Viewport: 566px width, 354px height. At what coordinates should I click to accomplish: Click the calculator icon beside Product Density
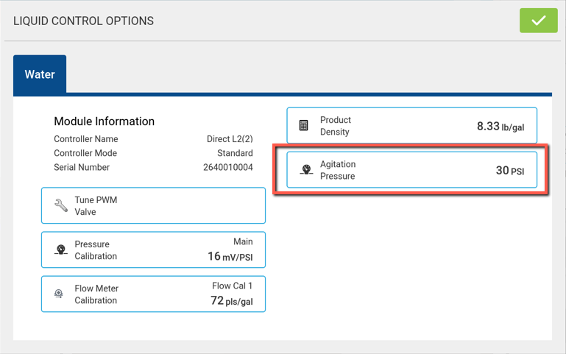pyautogui.click(x=303, y=125)
